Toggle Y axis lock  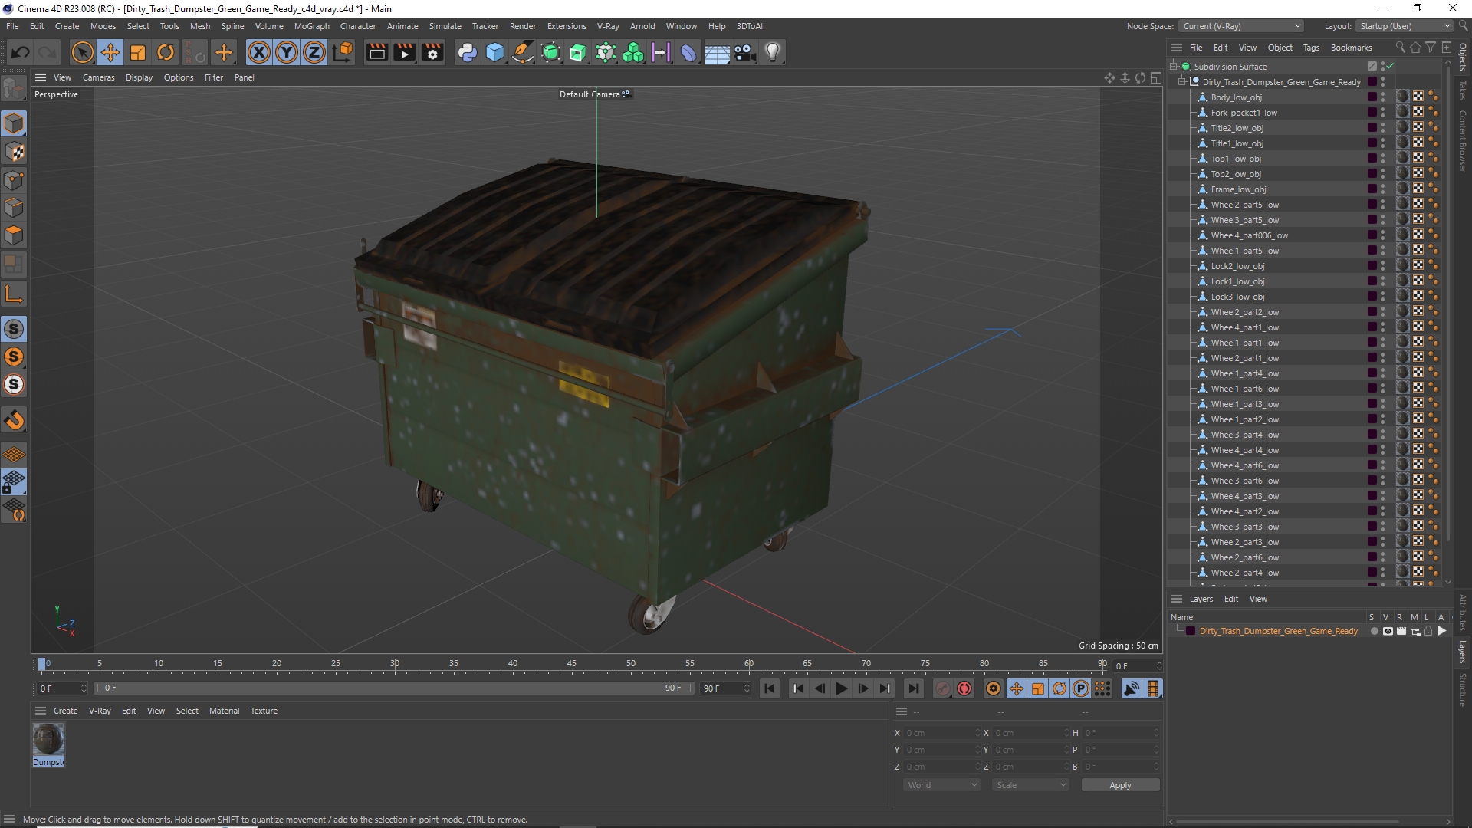(x=287, y=52)
